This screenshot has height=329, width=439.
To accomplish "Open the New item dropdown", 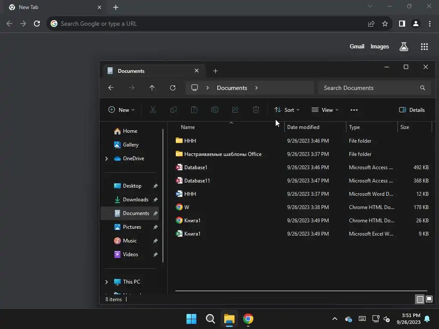I will coord(121,110).
